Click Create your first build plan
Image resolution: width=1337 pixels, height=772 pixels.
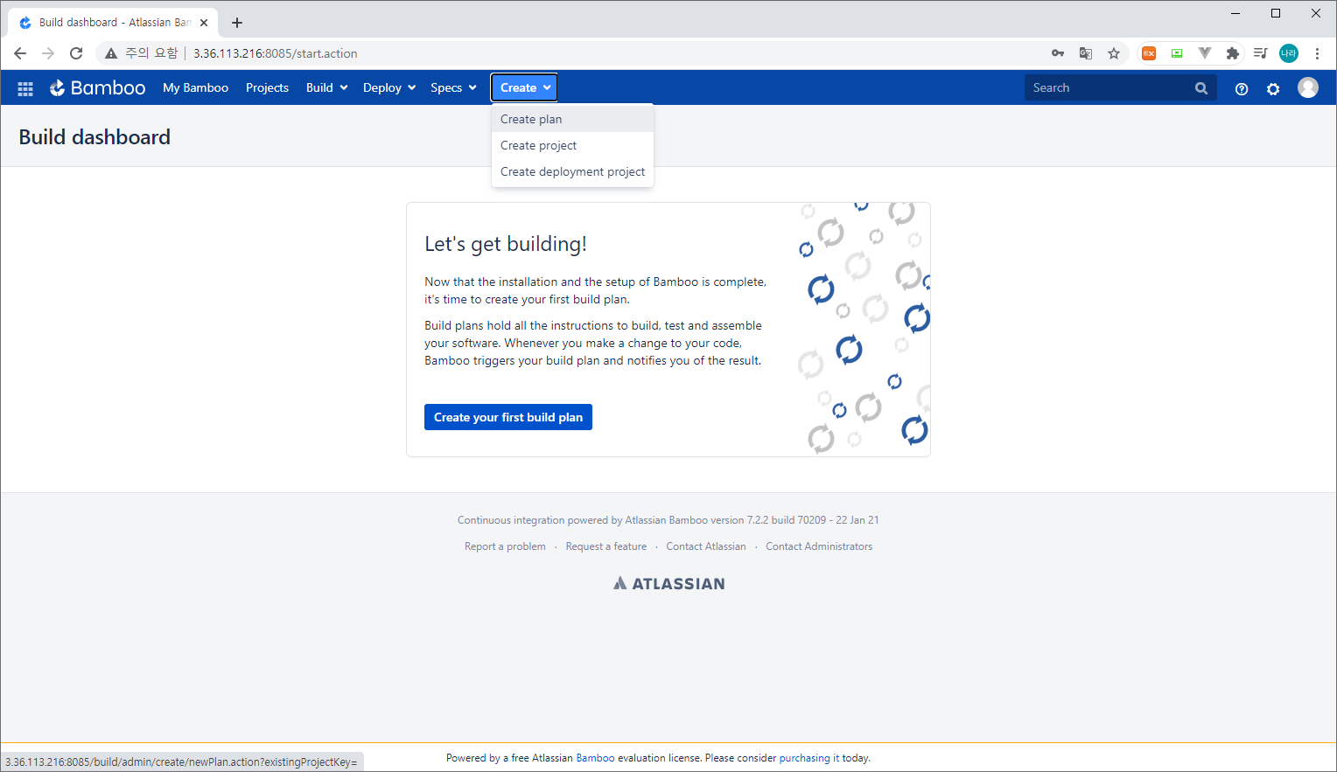tap(508, 417)
